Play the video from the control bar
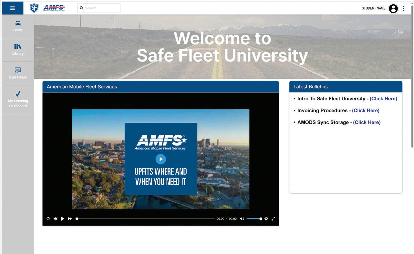 pyautogui.click(x=62, y=219)
